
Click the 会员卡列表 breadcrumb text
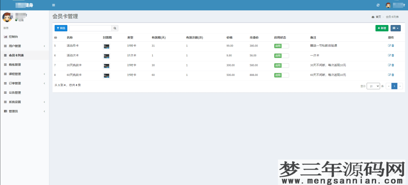pos(392,17)
